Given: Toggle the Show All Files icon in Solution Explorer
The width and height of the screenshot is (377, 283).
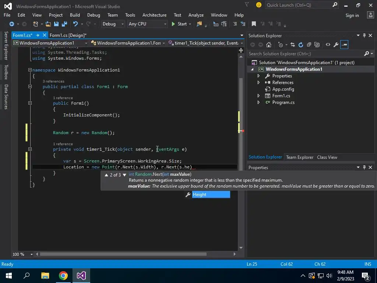Looking at the screenshot, I should [317, 45].
